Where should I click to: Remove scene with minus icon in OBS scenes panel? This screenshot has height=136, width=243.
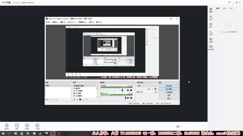50,99
